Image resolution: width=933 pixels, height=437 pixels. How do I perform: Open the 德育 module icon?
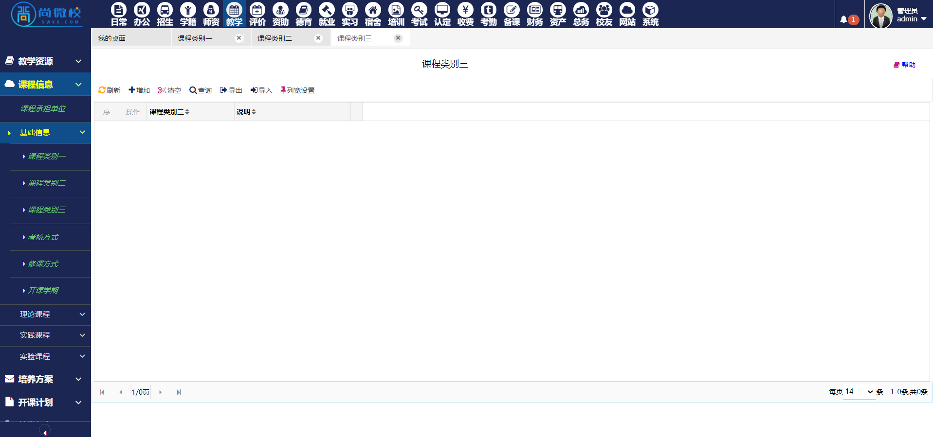pyautogui.click(x=303, y=14)
